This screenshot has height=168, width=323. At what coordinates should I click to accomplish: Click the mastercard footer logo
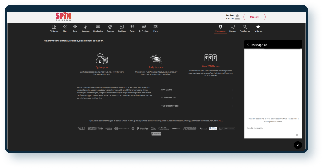[121, 129]
